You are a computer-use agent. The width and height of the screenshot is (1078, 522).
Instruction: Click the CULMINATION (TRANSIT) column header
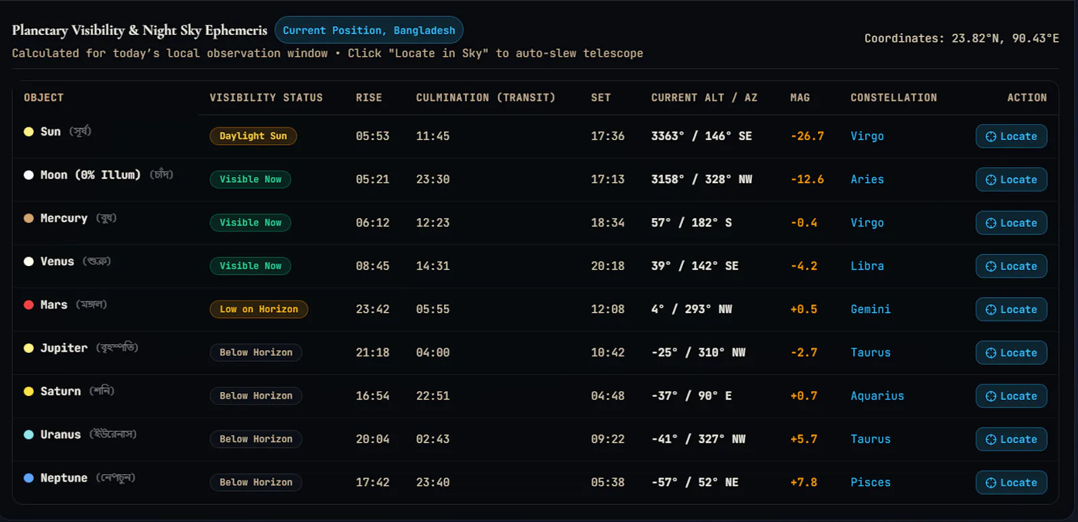click(x=486, y=98)
